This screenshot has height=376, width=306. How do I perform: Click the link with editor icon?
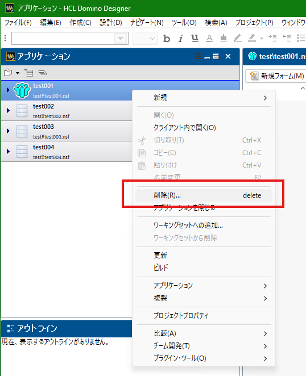point(43,73)
